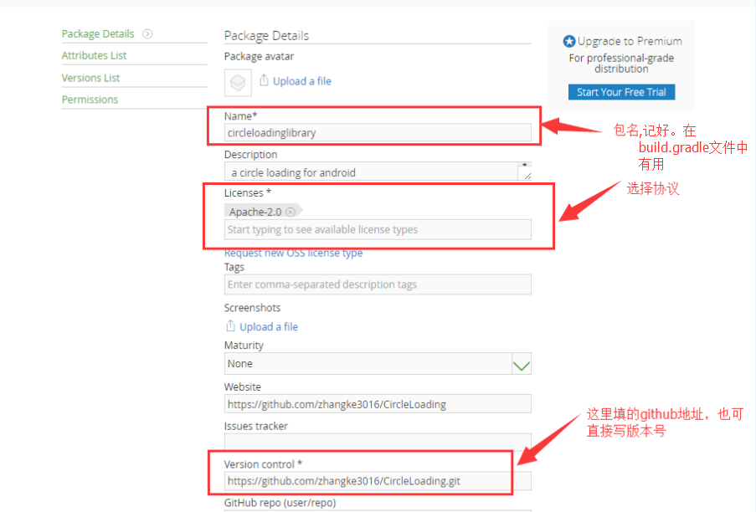Viewport: 756px width, 512px height.
Task: Go to Attributes List
Action: pos(94,55)
